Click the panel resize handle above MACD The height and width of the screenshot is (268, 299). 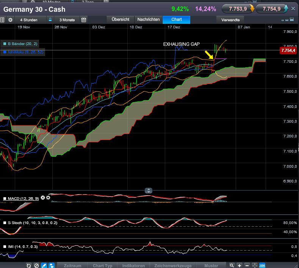click(149, 190)
